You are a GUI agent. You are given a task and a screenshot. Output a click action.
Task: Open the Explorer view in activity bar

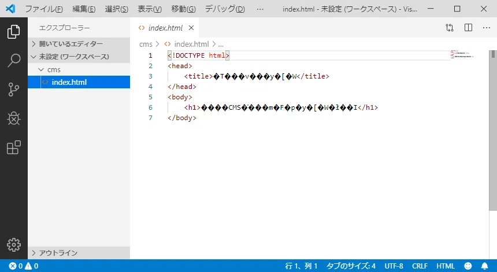14,32
